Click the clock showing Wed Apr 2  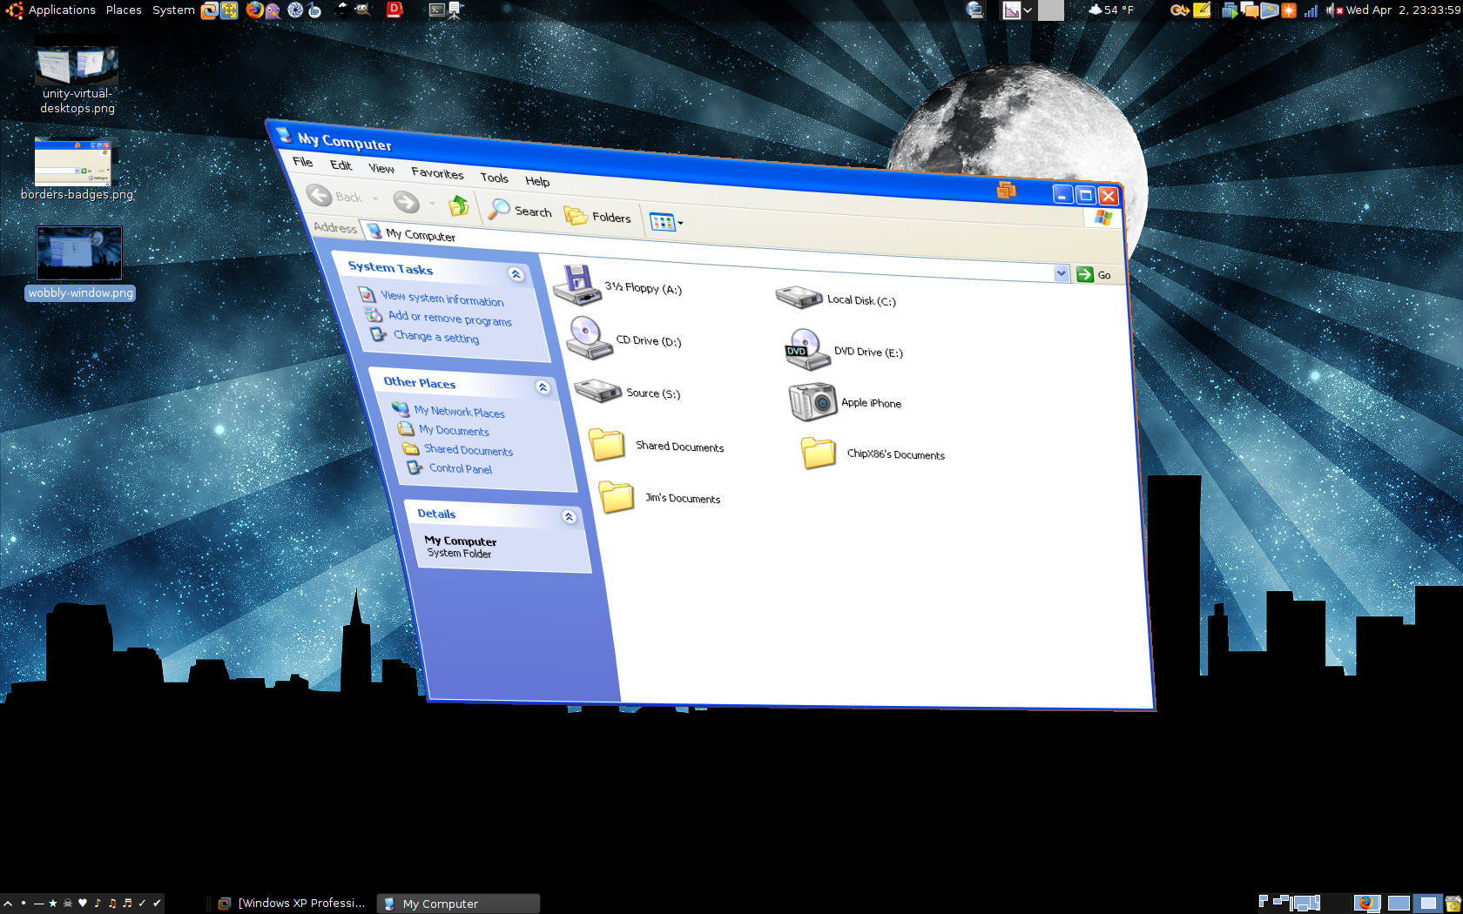pyautogui.click(x=1404, y=10)
